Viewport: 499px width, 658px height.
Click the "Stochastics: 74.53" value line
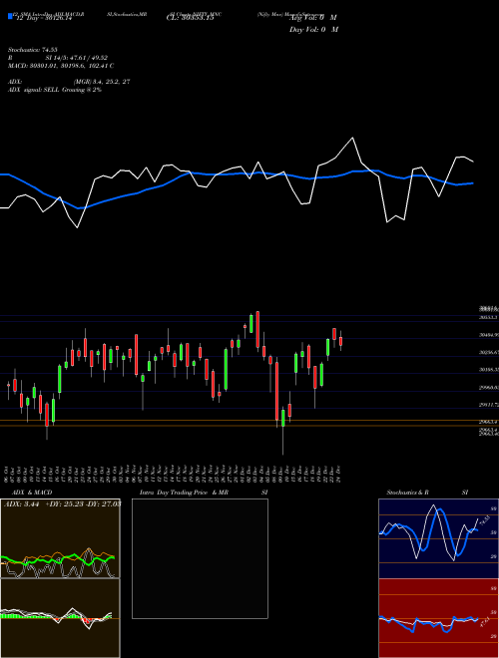32,50
